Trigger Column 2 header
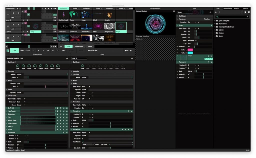 pos(75,9)
